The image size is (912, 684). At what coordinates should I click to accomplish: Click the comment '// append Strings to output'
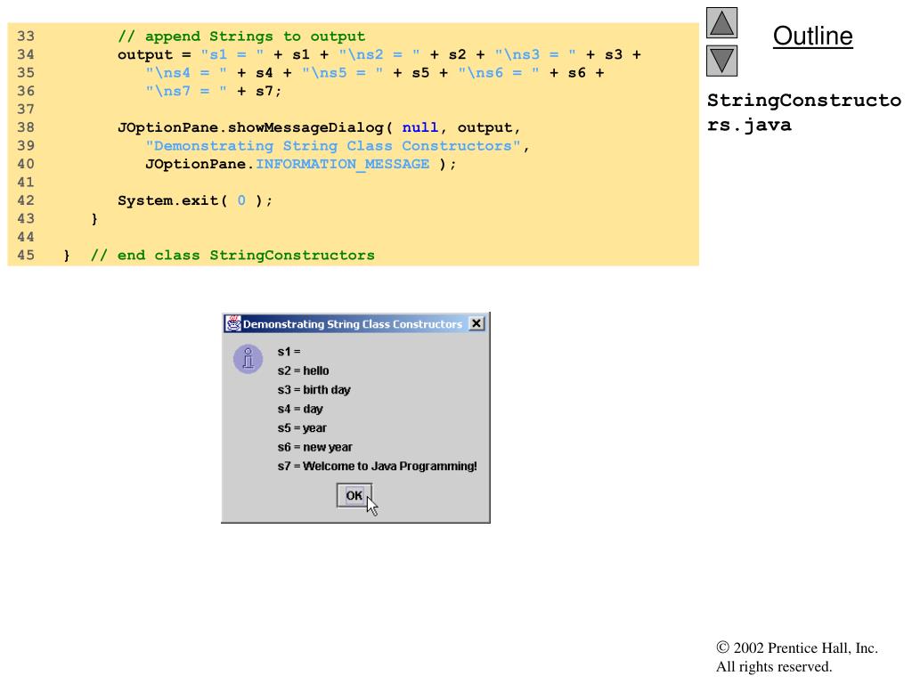(241, 36)
